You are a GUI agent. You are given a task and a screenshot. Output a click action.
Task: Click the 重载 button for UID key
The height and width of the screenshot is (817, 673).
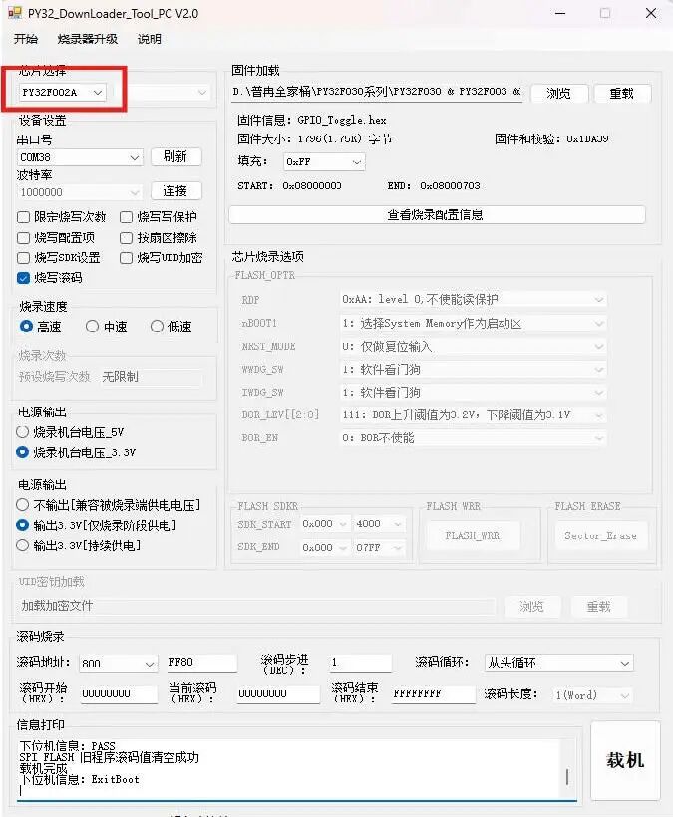[598, 607]
